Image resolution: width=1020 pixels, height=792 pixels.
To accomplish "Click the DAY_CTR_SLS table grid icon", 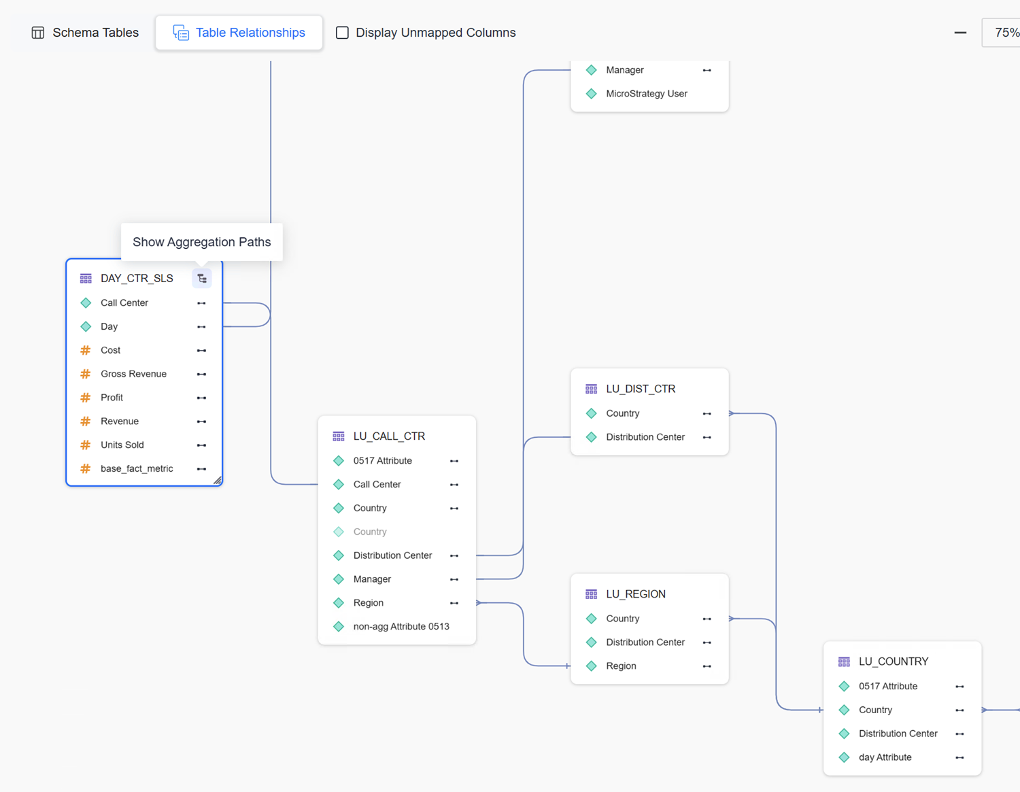I will (86, 279).
